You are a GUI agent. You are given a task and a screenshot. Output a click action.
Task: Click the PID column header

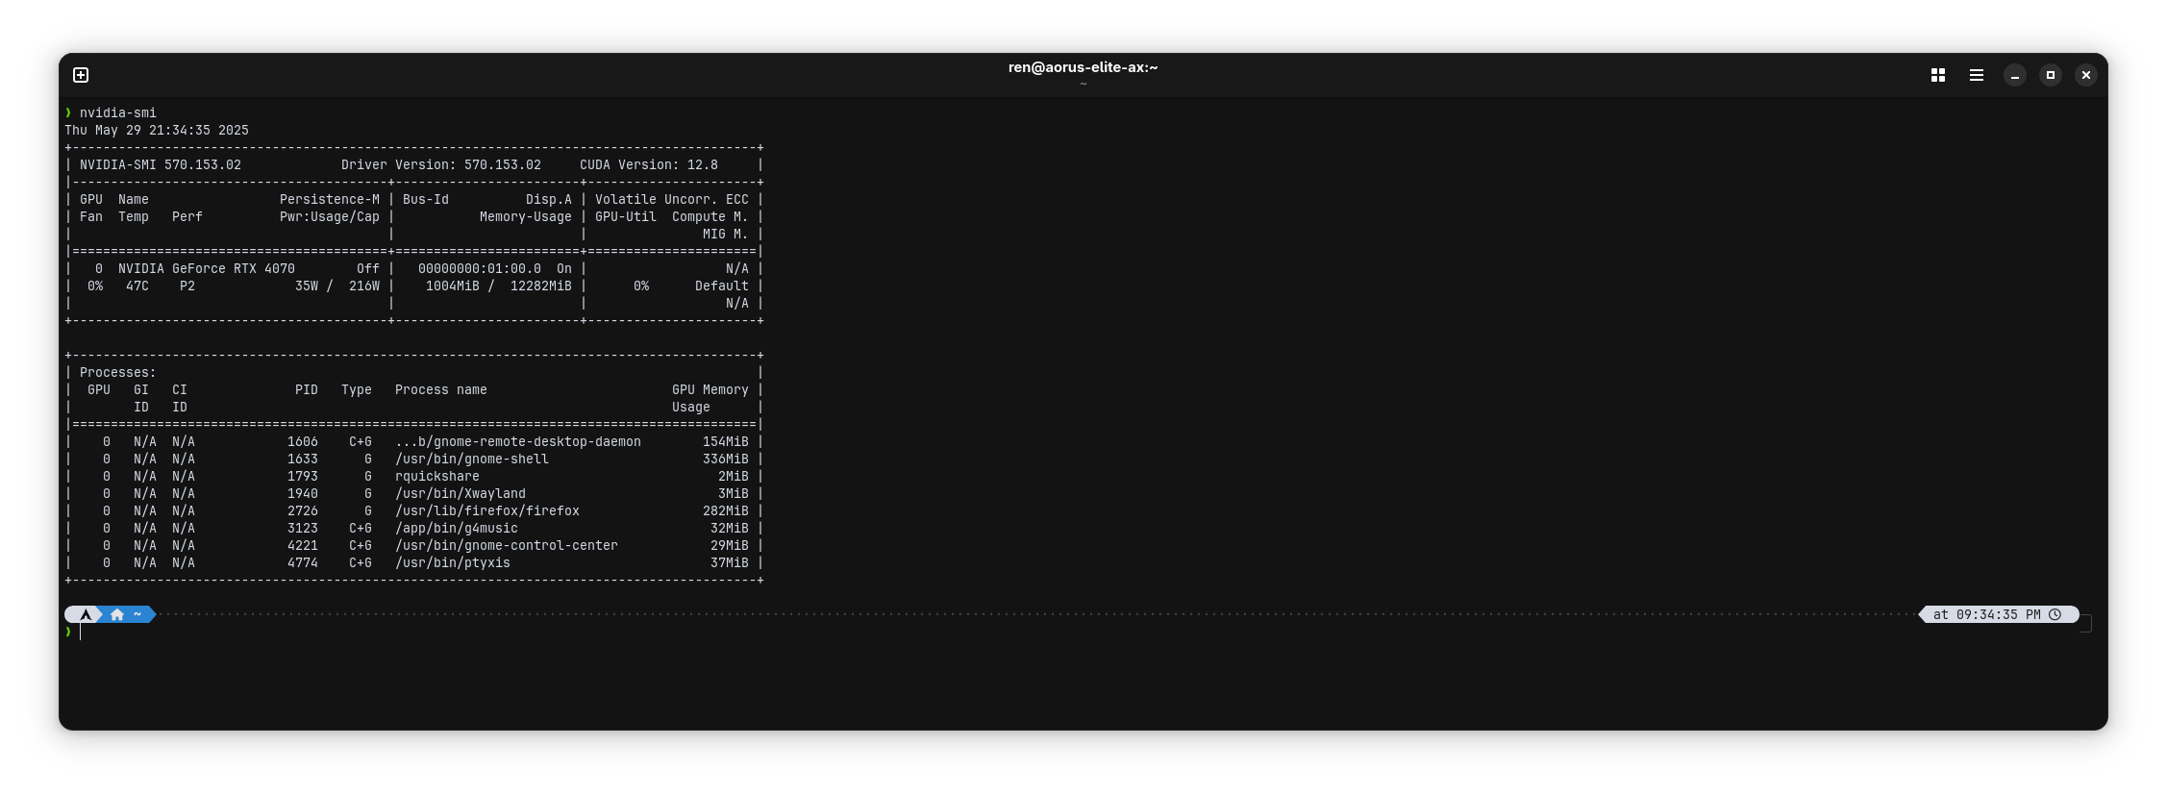tap(307, 389)
